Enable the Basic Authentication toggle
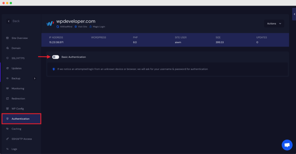The image size is (296, 154). (55, 57)
